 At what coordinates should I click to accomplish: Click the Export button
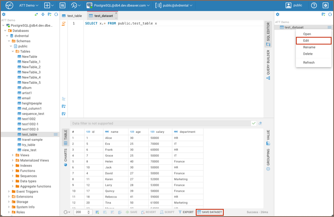(x=186, y=212)
